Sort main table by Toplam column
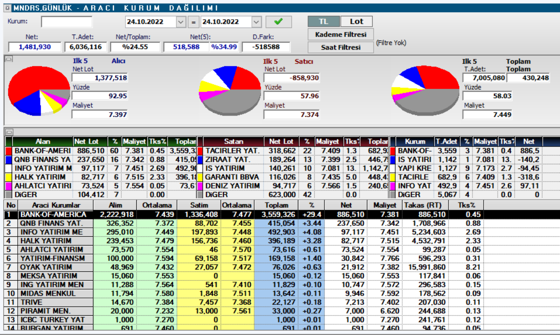 [276, 205]
